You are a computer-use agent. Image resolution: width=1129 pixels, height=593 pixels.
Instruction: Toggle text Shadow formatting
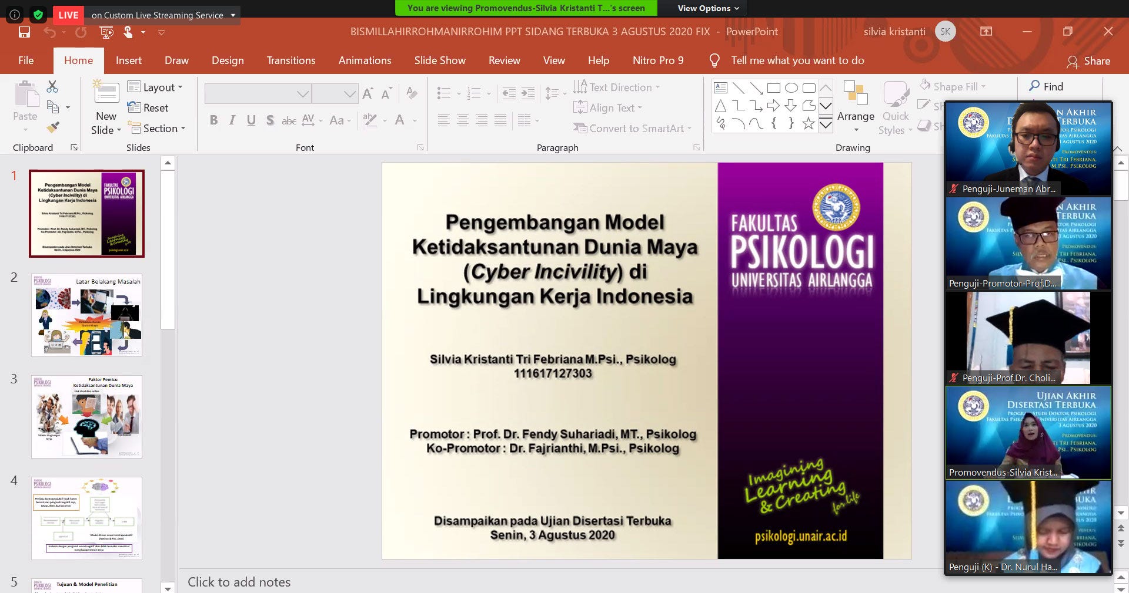coord(270,120)
